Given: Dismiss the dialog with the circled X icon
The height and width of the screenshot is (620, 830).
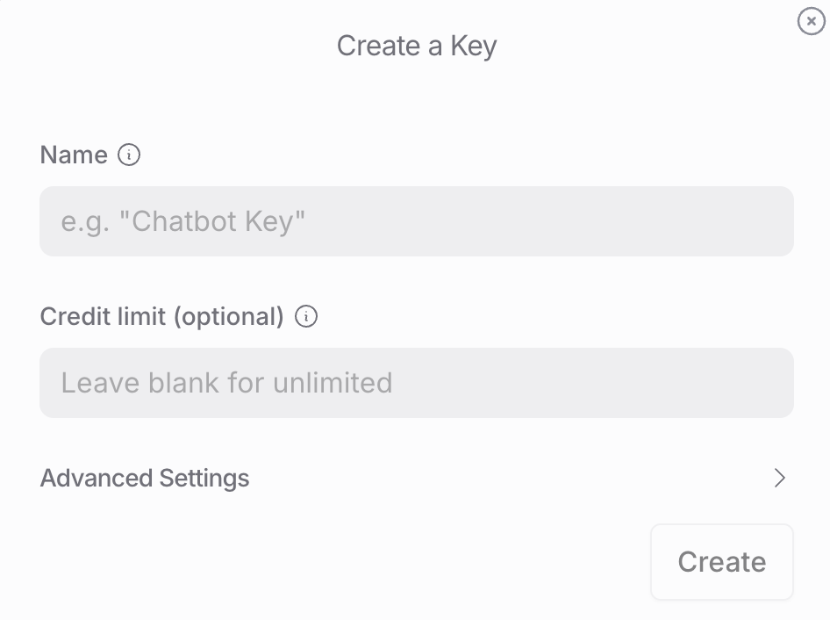Looking at the screenshot, I should coord(811,21).
